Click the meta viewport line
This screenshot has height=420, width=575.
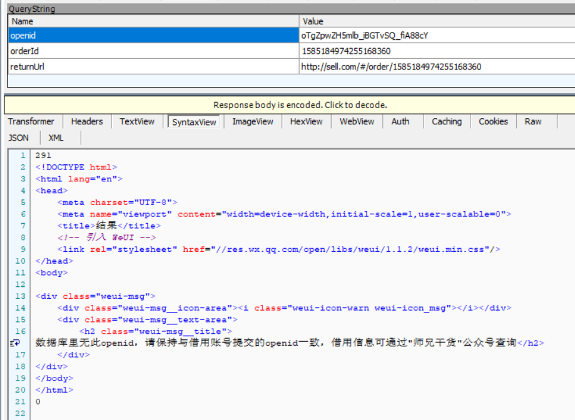coord(284,214)
